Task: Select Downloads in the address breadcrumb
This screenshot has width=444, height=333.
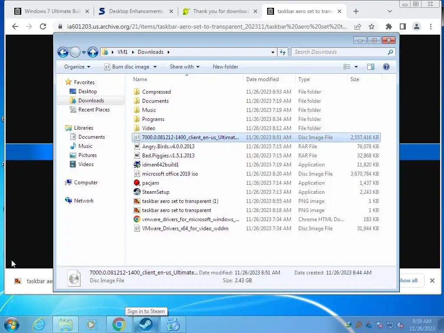Action: tap(150, 52)
